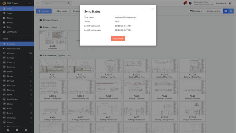Click the help question mark icon
The height and width of the screenshot is (133, 236).
[190, 3]
